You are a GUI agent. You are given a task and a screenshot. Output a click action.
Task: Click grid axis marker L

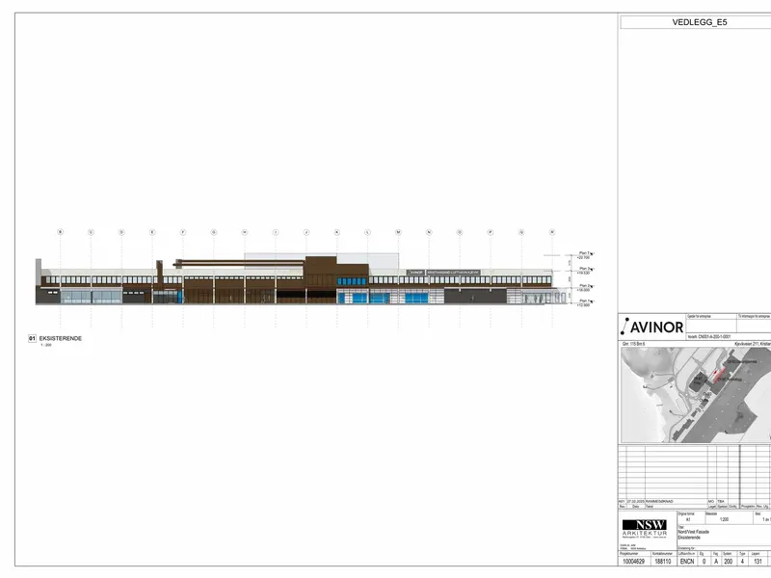click(367, 232)
